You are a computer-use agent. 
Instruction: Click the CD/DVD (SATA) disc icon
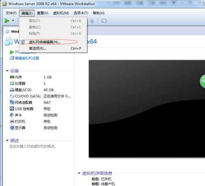[x=12, y=96]
